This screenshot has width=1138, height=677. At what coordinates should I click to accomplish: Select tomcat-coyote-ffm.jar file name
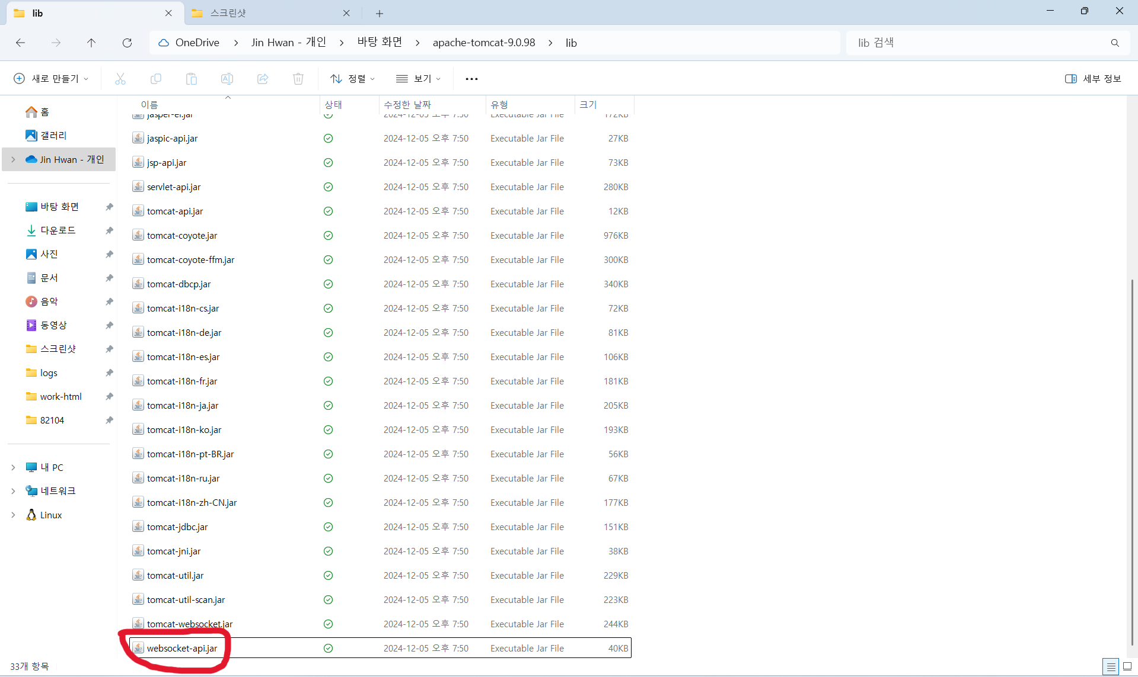click(190, 259)
